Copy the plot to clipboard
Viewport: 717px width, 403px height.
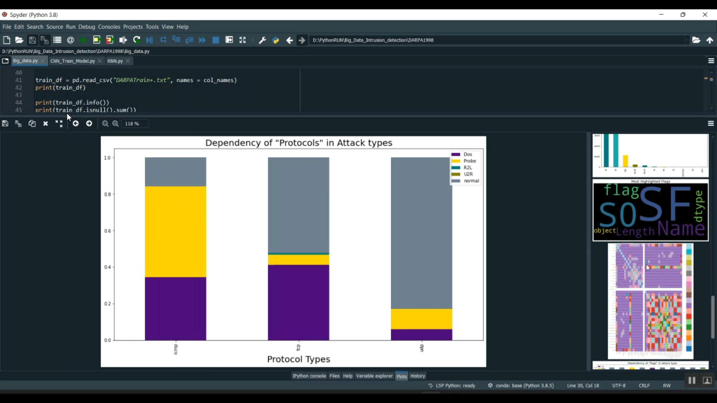coord(32,123)
